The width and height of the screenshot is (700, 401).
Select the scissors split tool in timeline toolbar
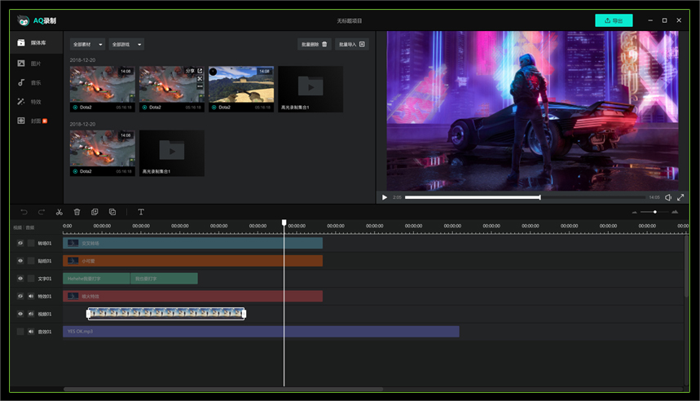[59, 212]
